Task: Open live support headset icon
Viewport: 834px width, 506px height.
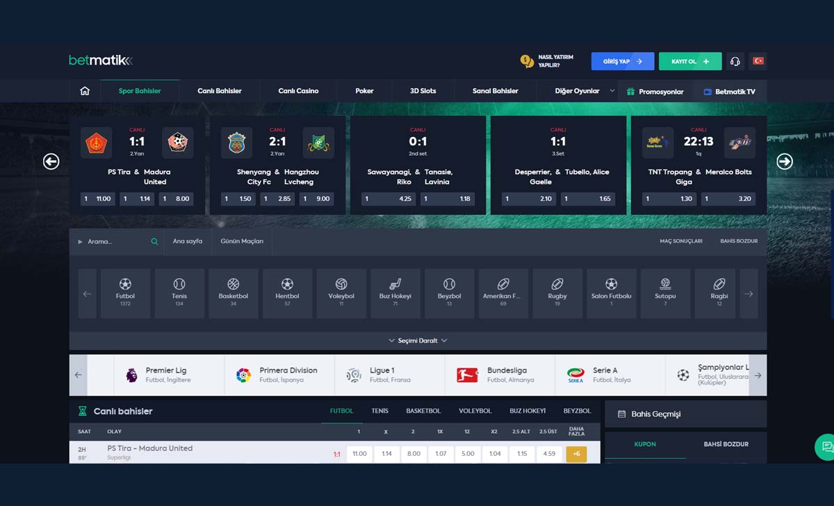Action: click(735, 61)
